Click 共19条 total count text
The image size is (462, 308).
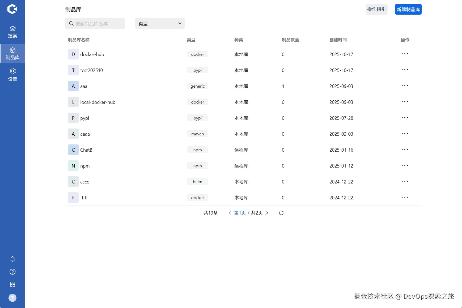click(x=210, y=213)
